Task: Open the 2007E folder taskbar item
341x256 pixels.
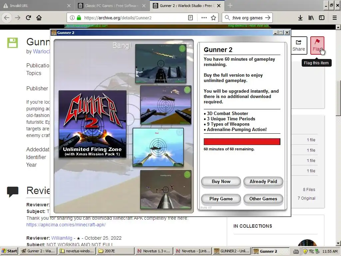Action: (x=116, y=251)
